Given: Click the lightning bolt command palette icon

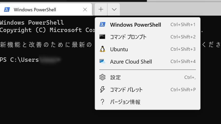Looking at the screenshot, I should [x=102, y=90].
